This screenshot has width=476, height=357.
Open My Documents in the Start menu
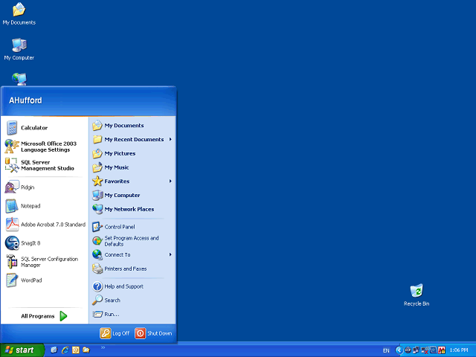click(132, 126)
